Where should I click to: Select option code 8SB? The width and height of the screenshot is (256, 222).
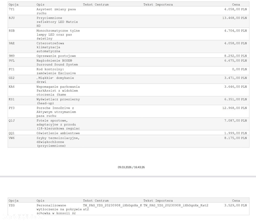click(x=12, y=31)
